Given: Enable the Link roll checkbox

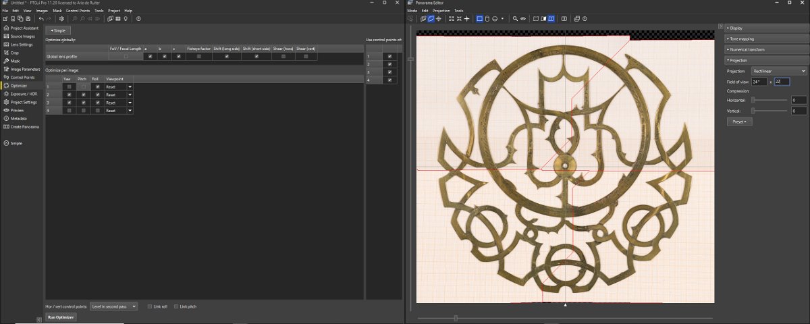Looking at the screenshot, I should pyautogui.click(x=150, y=306).
